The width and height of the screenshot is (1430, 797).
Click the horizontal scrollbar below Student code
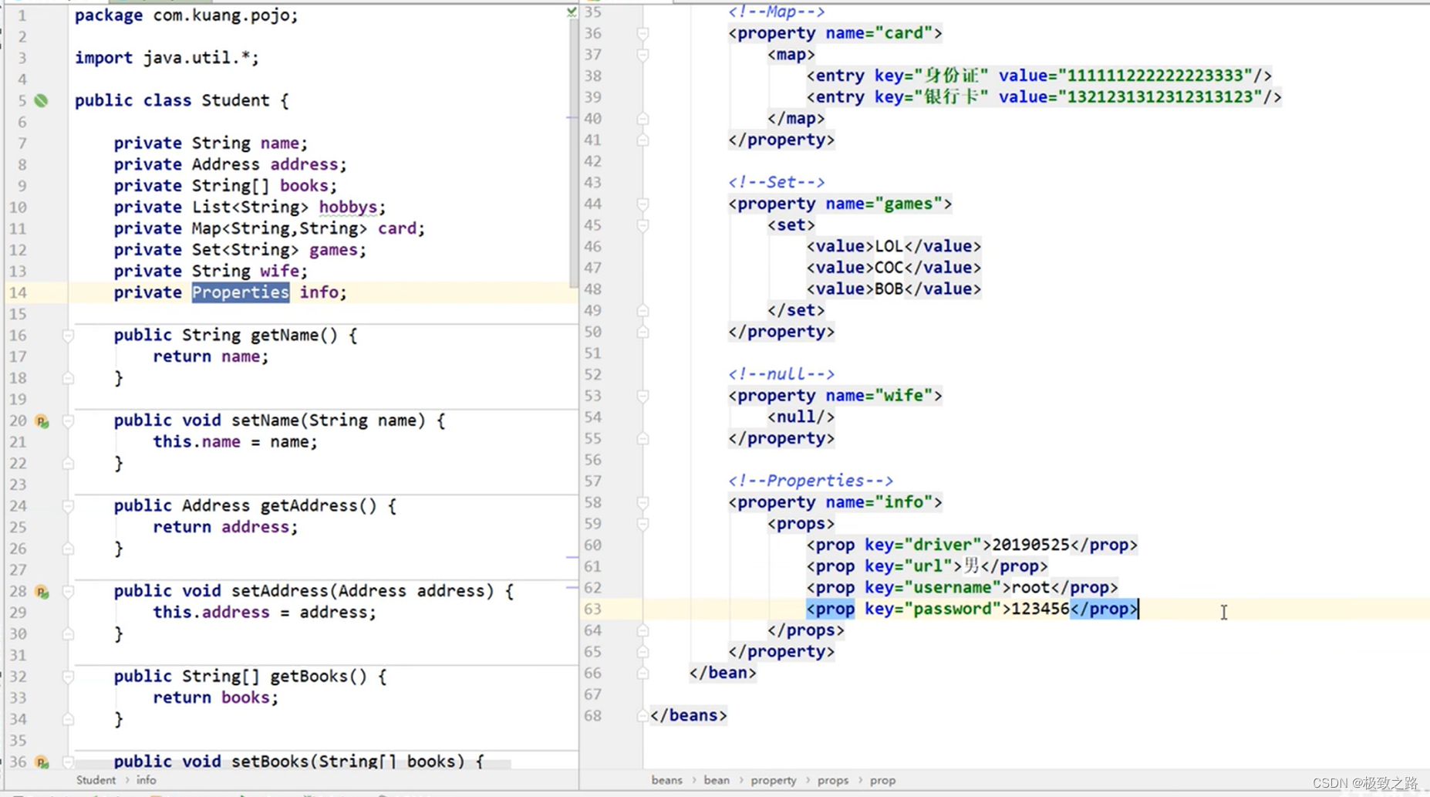click(293, 765)
